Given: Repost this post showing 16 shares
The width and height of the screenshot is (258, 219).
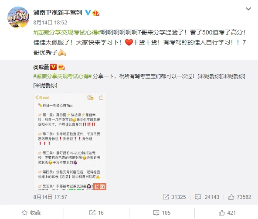Looking at the screenshot, I should pos(96,213).
